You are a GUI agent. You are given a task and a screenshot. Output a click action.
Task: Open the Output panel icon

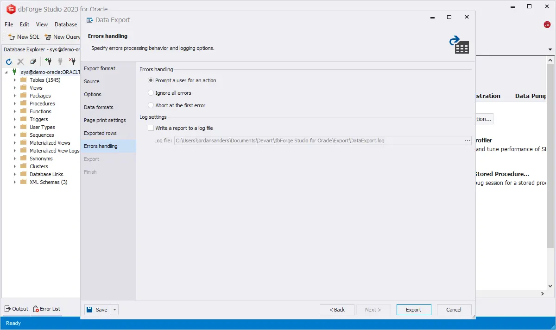click(x=8, y=309)
